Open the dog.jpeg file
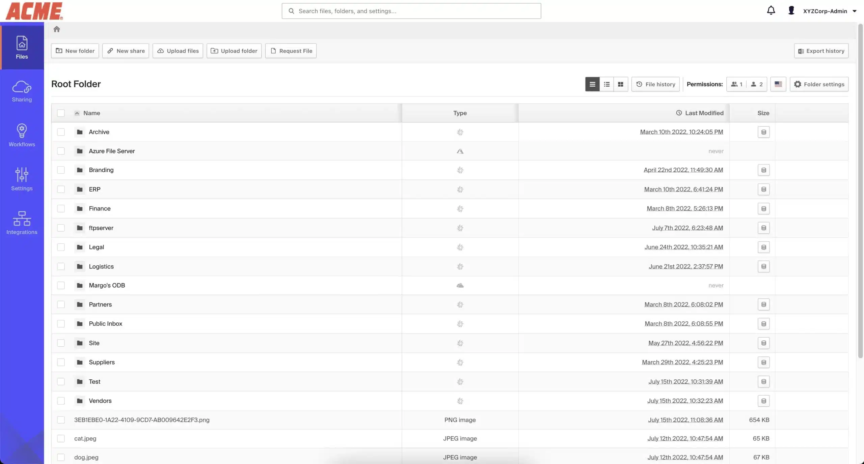Viewport: 864px width, 464px height. pos(86,458)
